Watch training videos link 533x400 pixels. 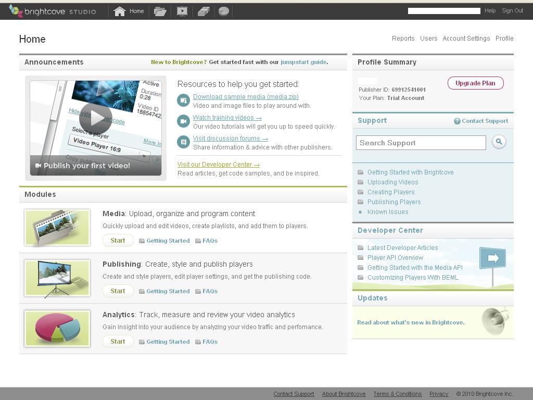click(x=227, y=117)
